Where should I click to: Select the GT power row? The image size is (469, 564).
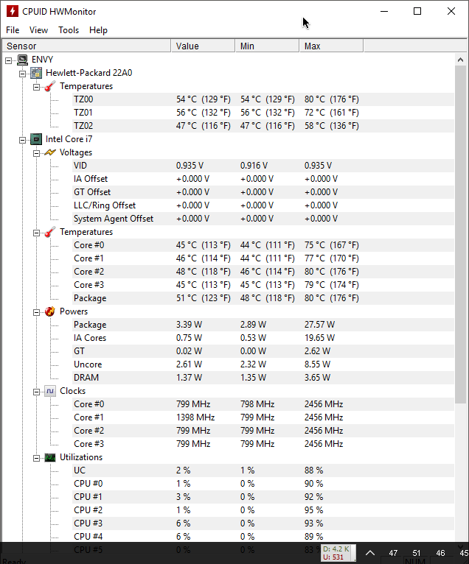[x=263, y=351]
